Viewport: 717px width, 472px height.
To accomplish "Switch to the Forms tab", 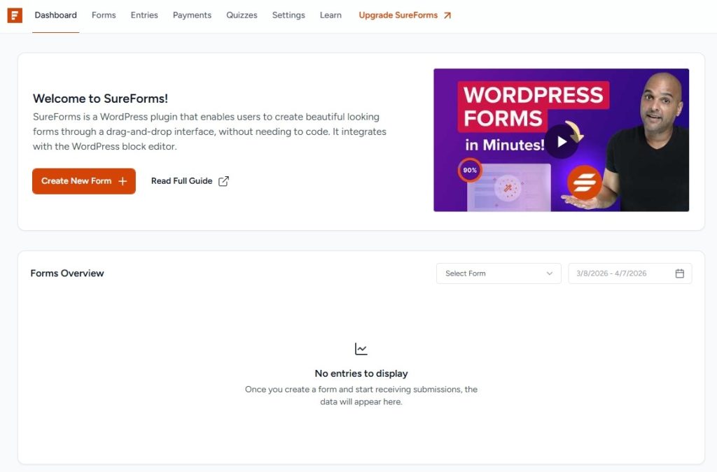I will pyautogui.click(x=104, y=15).
